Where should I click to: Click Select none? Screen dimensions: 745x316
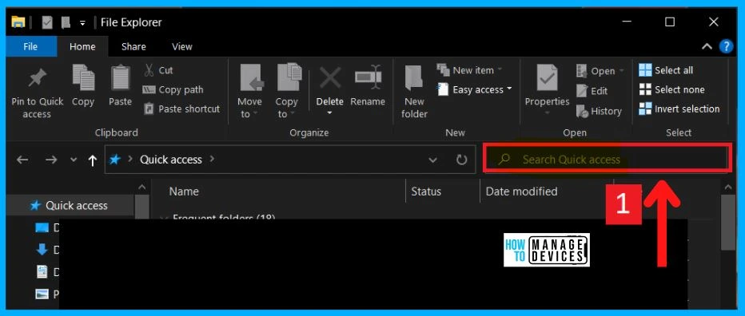(x=671, y=89)
